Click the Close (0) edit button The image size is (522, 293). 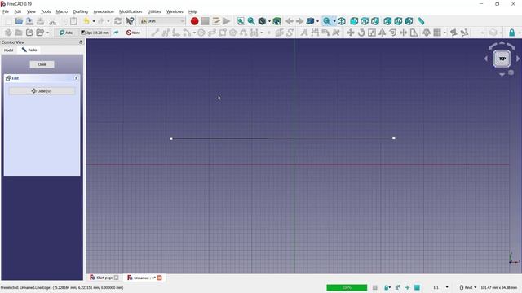(x=42, y=91)
